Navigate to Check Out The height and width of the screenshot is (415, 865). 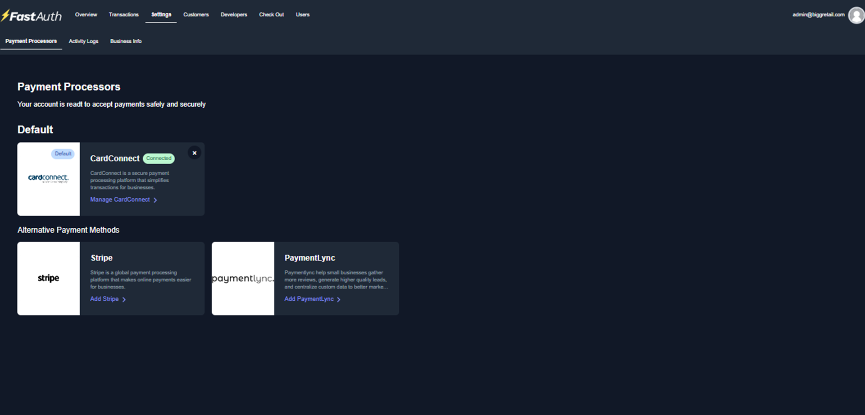[271, 14]
